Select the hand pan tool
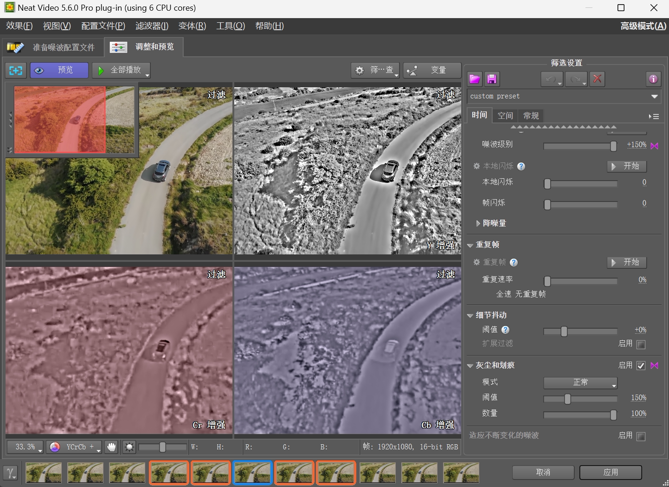The image size is (669, 487). coord(111,447)
